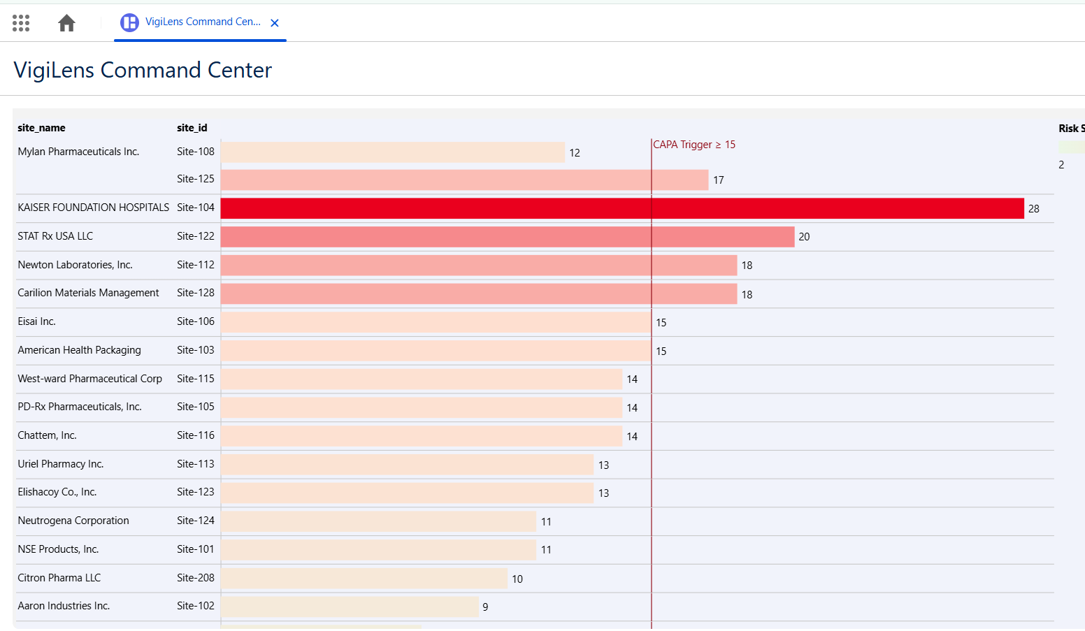1085x631 pixels.
Task: Click the Site-115 bar valued 14
Action: click(422, 379)
